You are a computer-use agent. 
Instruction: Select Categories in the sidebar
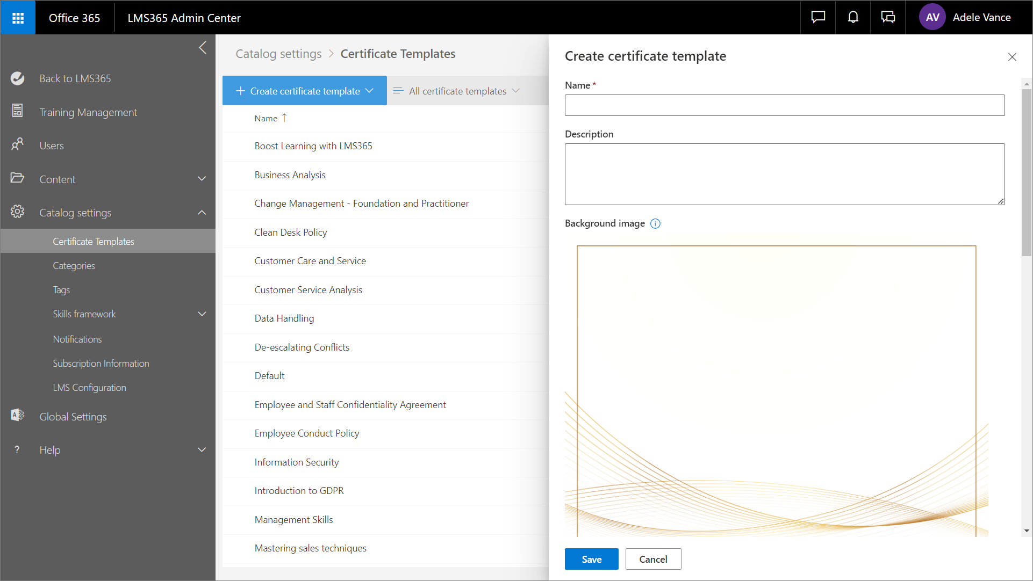74,266
